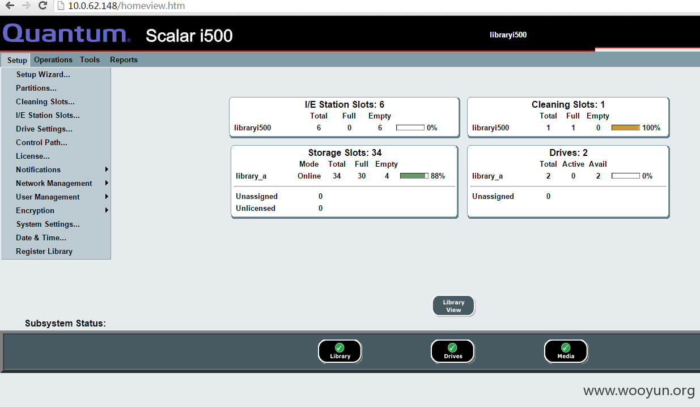
Task: Expand the User Management submenu arrow
Action: 107,197
